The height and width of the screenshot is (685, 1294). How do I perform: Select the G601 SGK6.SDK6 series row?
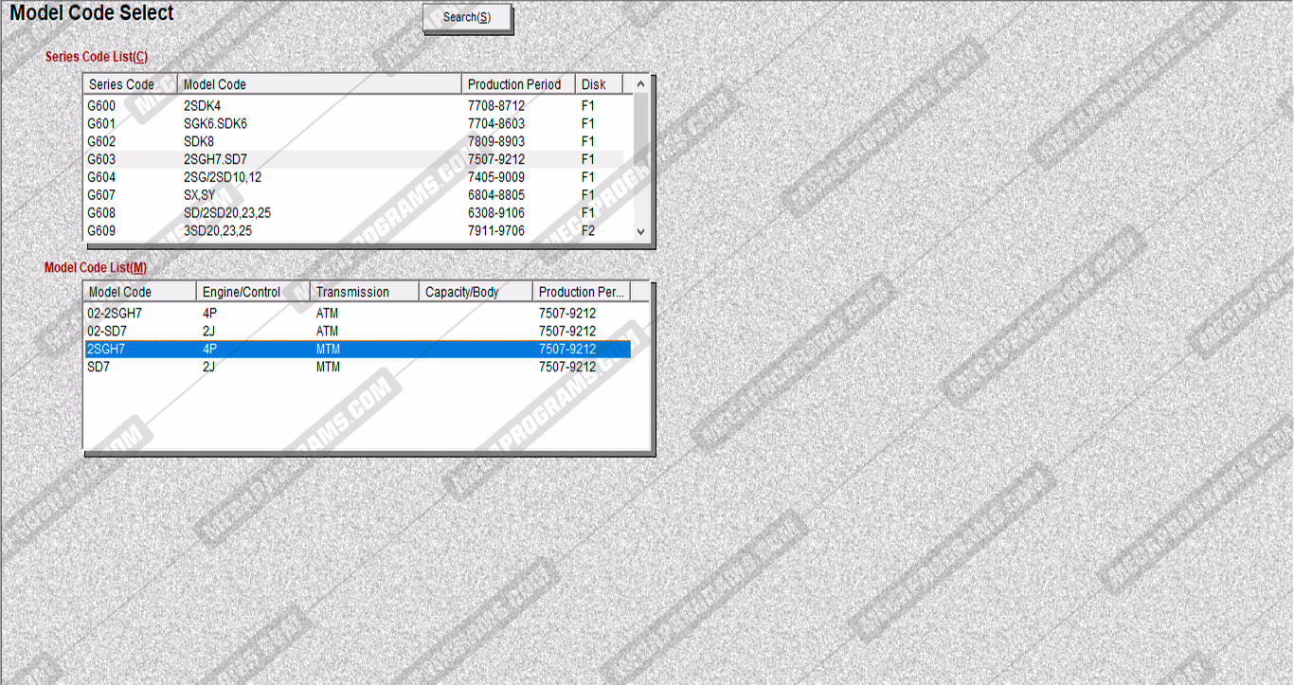pyautogui.click(x=284, y=124)
